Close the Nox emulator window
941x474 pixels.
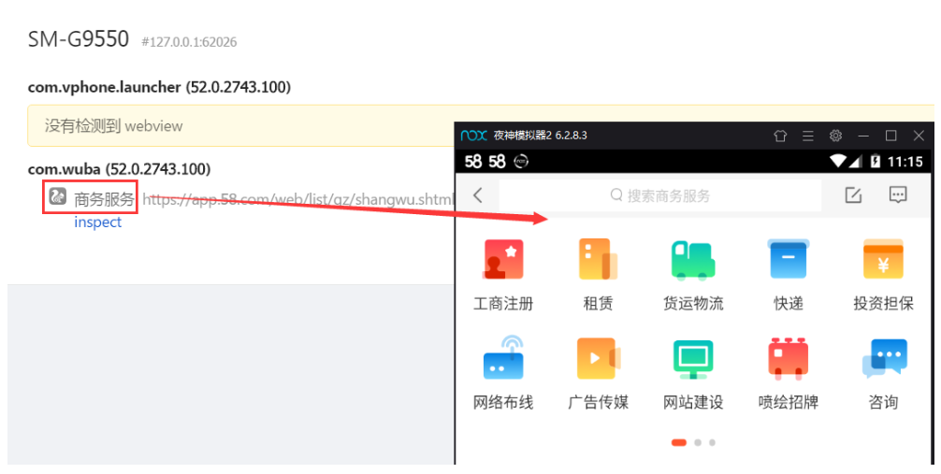point(919,136)
